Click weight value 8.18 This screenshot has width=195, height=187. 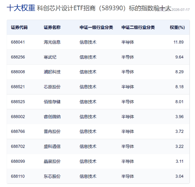point(179,87)
